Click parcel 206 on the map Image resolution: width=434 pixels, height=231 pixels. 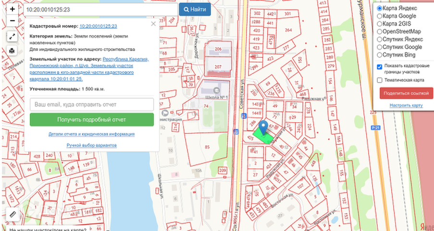click(218, 49)
